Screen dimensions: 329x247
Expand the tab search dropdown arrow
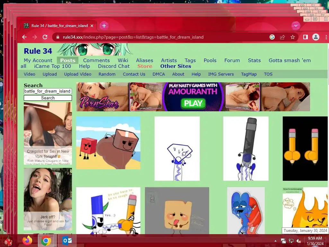(x=296, y=26)
